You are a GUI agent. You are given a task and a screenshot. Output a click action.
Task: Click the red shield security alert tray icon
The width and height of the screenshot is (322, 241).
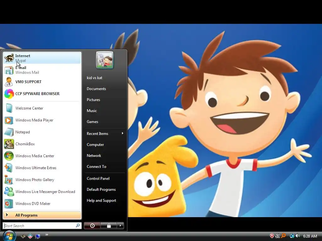point(272,236)
